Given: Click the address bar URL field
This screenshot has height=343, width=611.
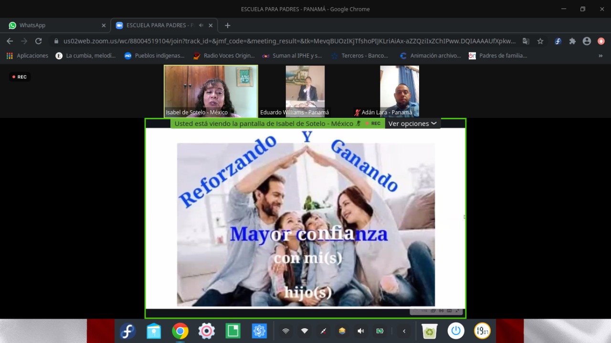Looking at the screenshot, I should pyautogui.click(x=289, y=41).
